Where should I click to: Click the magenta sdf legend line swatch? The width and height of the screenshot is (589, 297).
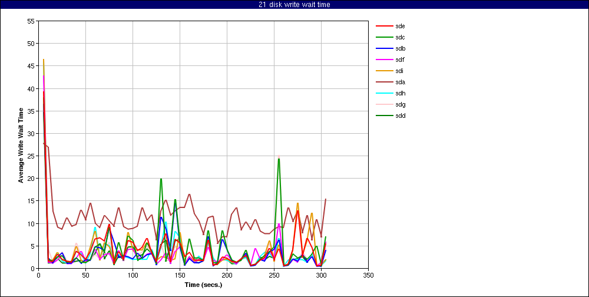(x=383, y=60)
